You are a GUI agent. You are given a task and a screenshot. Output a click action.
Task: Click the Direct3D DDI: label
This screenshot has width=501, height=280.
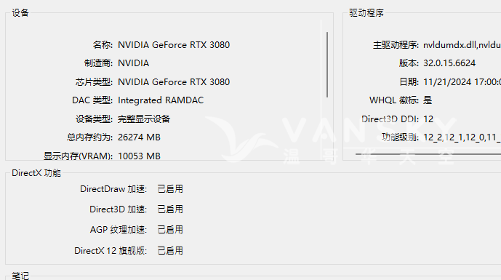pyautogui.click(x=390, y=119)
